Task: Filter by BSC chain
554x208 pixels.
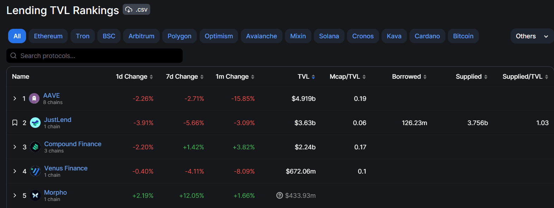Action: tap(109, 36)
